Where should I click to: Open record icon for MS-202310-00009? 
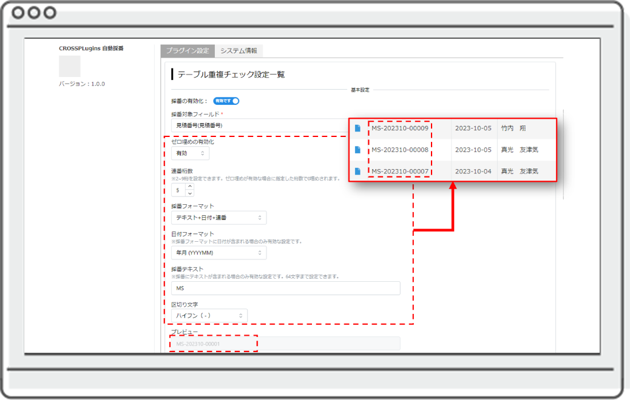tap(358, 128)
